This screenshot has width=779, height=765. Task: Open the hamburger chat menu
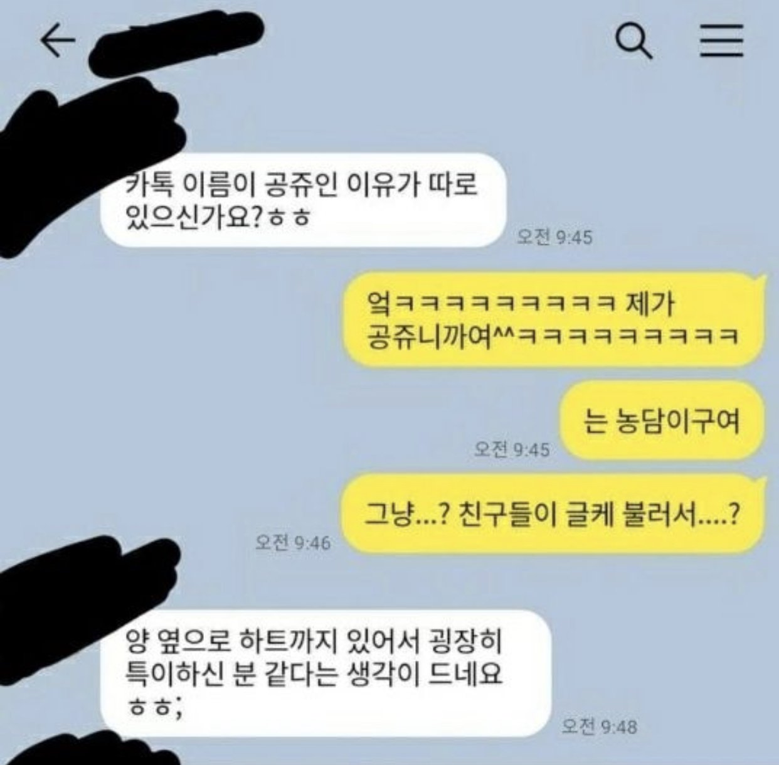(721, 41)
